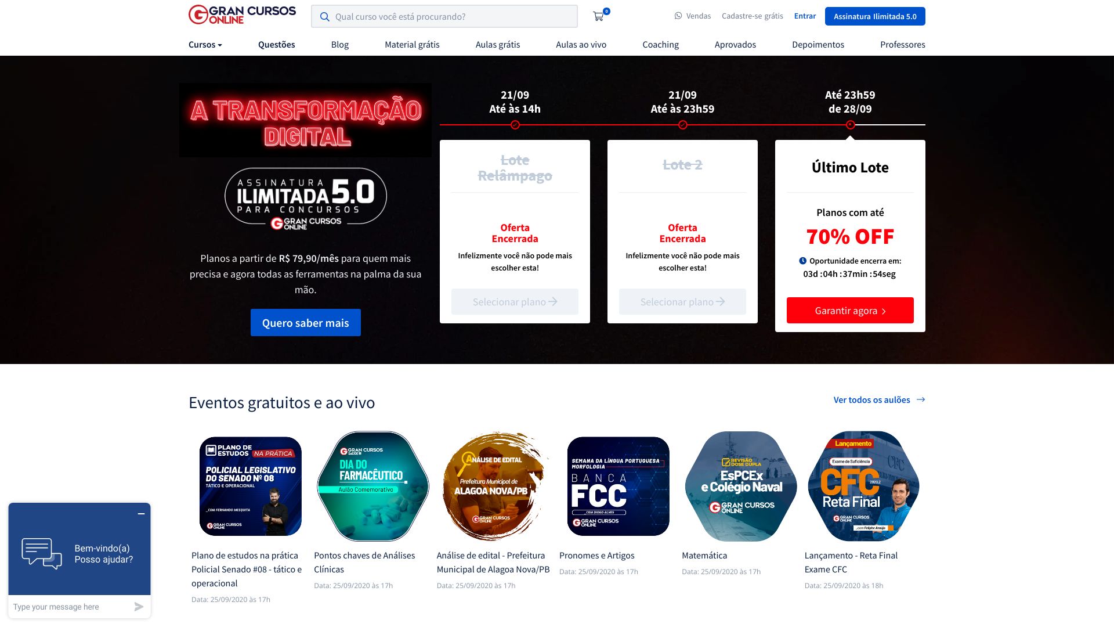This screenshot has width=1114, height=627.
Task: Minimize the chat widget
Action: pos(141,514)
